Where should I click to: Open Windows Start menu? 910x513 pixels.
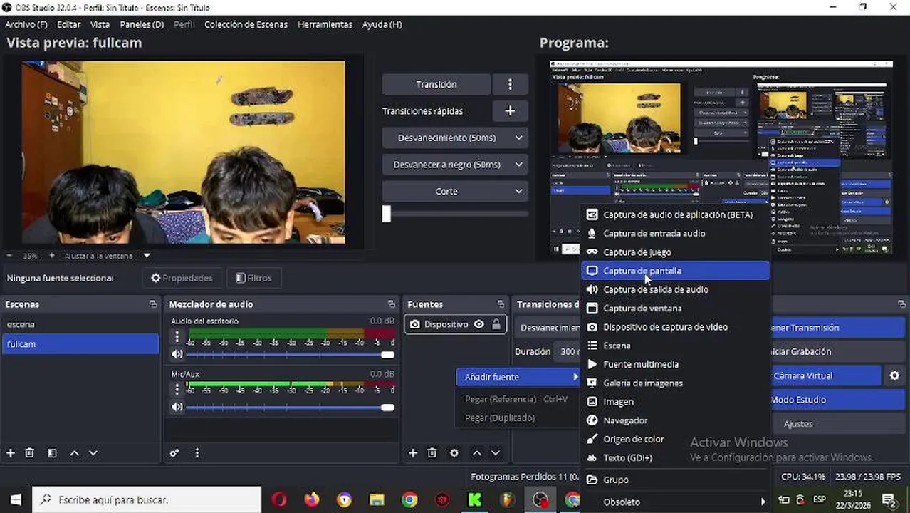click(16, 499)
